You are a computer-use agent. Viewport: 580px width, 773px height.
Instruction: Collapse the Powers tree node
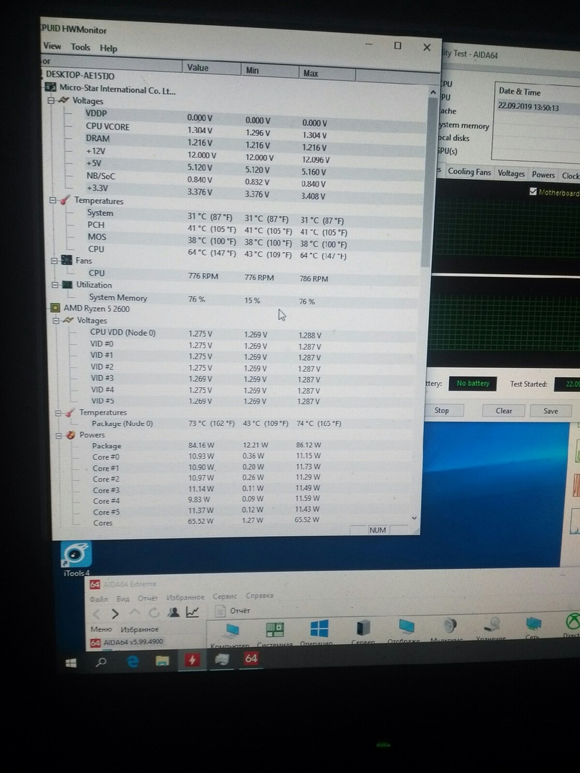[x=59, y=435]
